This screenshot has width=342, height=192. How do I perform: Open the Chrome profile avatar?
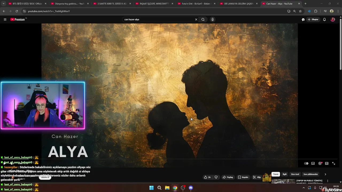pyautogui.click(x=332, y=11)
